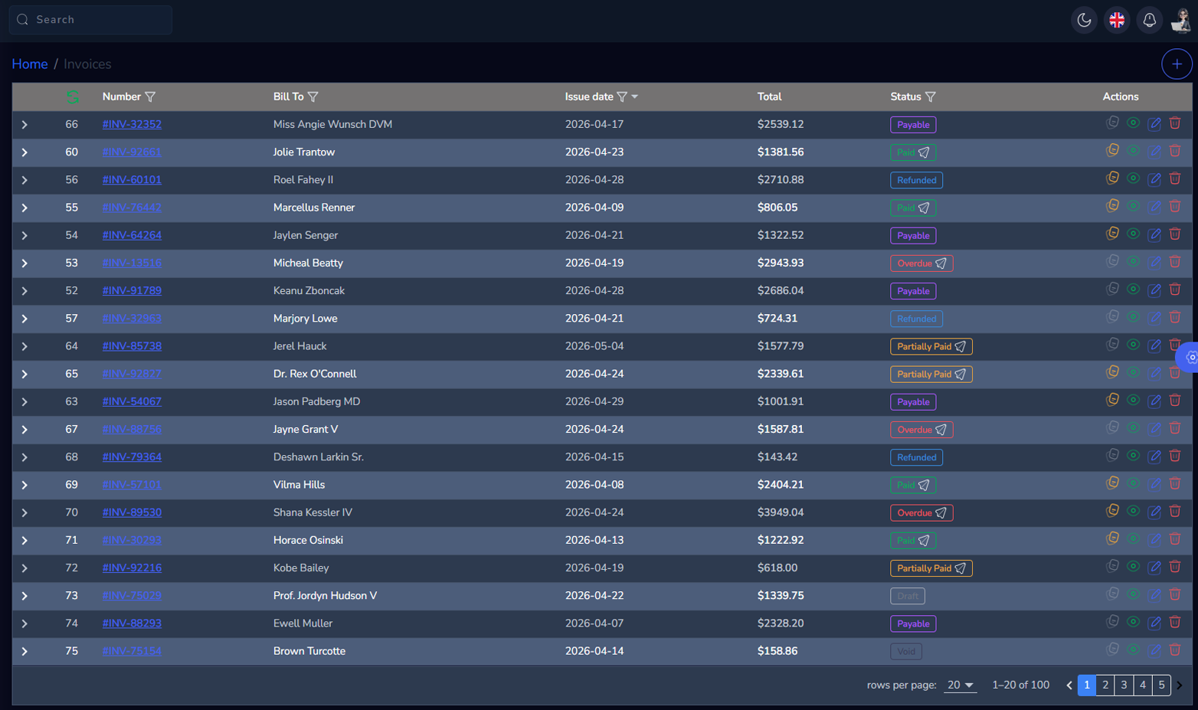View invoice #INV-32352 eye icon

(1133, 123)
